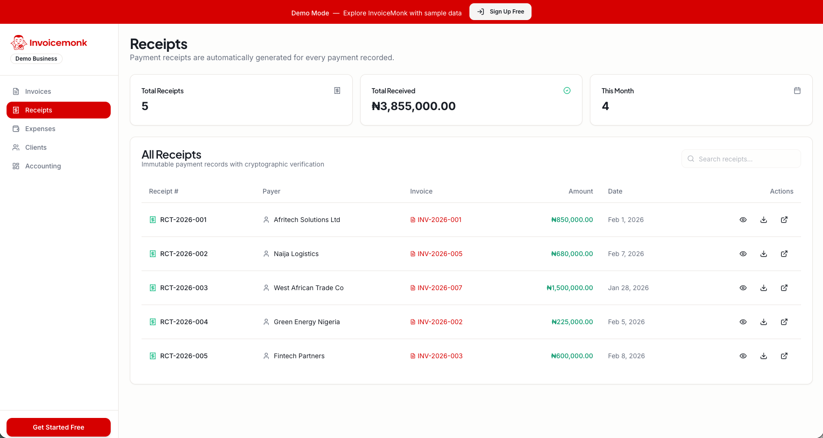Click the Invoicemonk monk logo
Screen dimensions: 823x438
pos(19,42)
